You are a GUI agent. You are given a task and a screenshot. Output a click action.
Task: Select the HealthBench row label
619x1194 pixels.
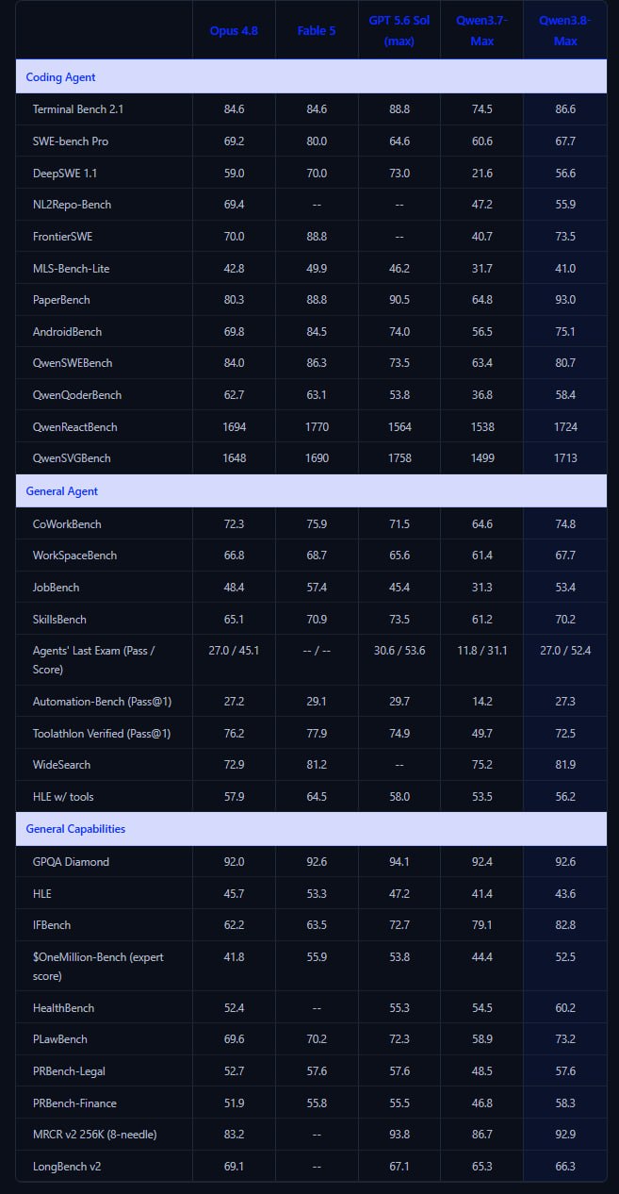63,1008
